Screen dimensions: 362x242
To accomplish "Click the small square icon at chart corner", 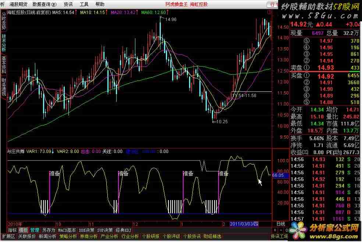I will pyautogui.click(x=269, y=12).
